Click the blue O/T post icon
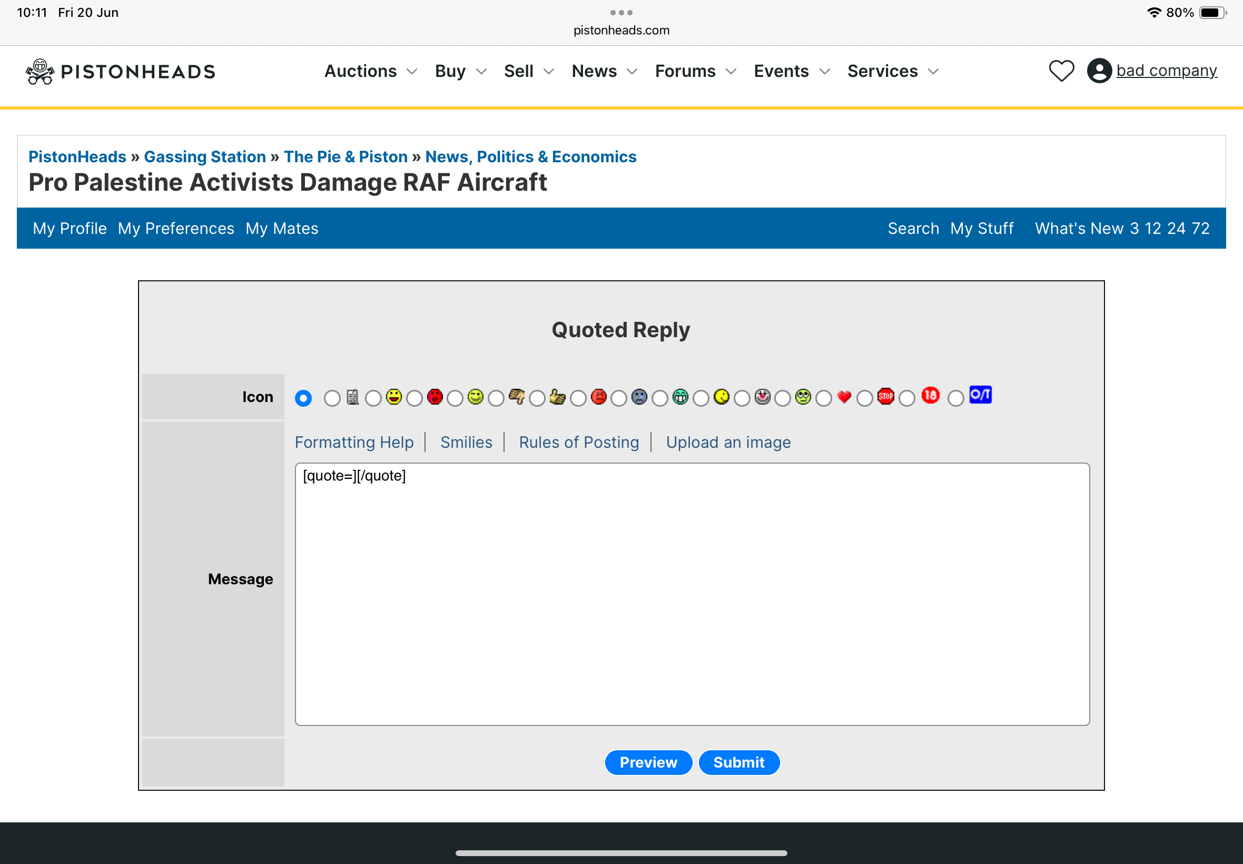Viewport: 1243px width, 864px height. click(980, 395)
